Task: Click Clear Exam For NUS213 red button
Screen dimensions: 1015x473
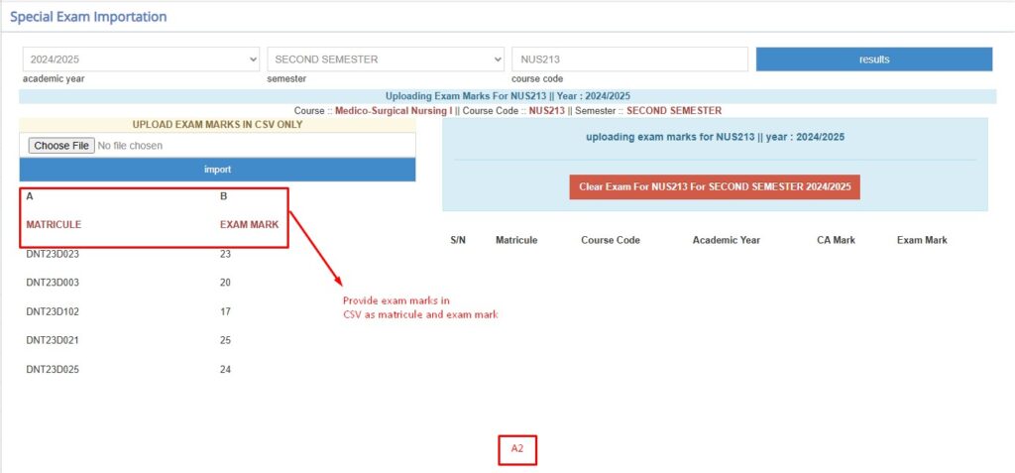Action: [714, 186]
